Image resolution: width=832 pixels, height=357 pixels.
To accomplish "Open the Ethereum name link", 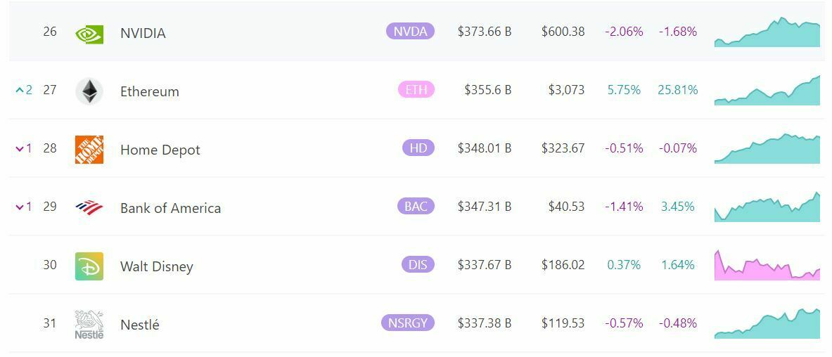I will point(149,91).
